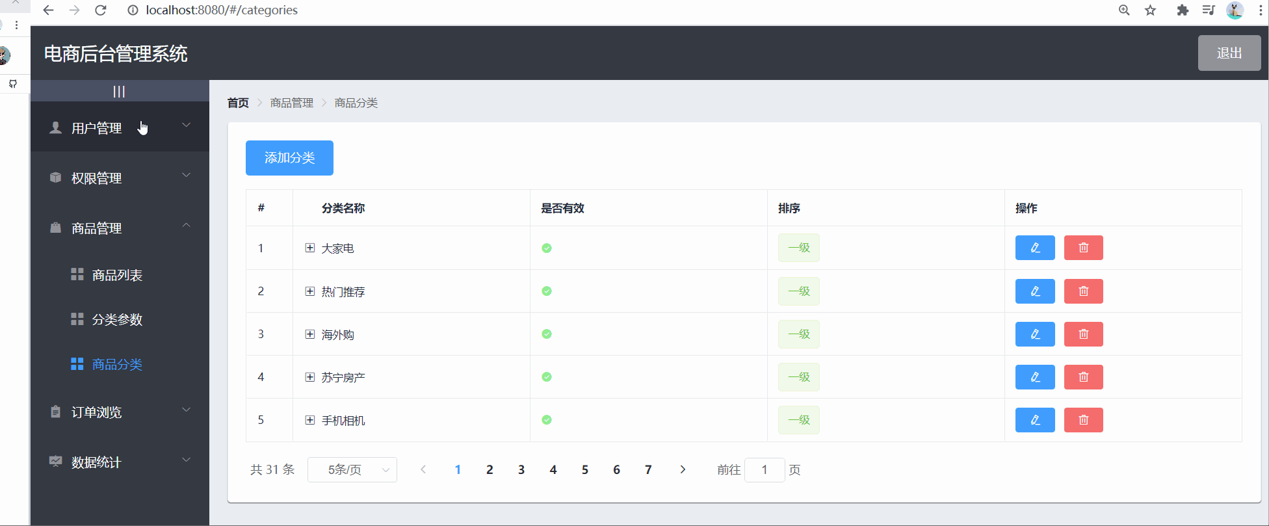Expand the 手机相机 category row
The image size is (1269, 526).
[x=310, y=420]
